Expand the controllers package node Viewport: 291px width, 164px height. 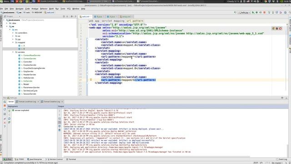coord(13,33)
